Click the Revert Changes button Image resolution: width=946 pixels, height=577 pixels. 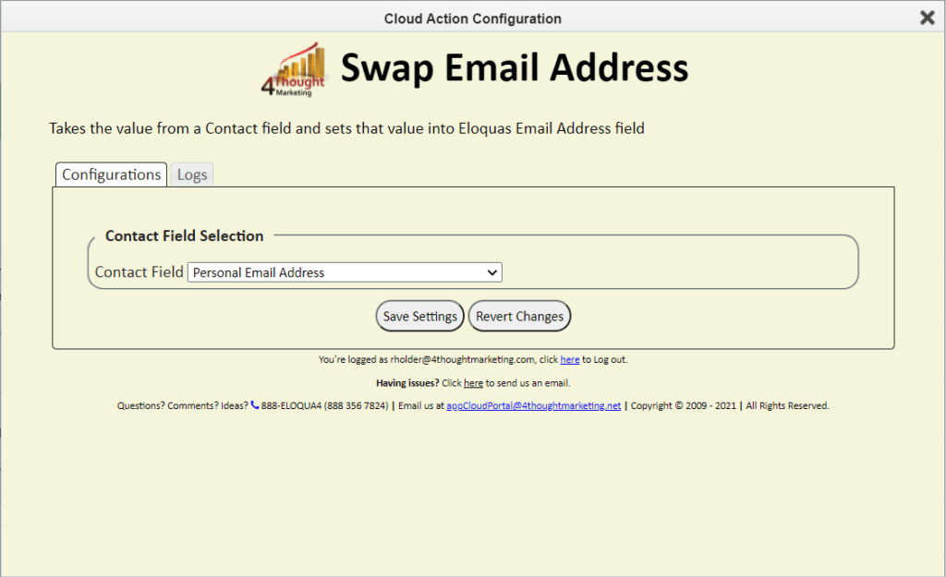[x=519, y=316]
